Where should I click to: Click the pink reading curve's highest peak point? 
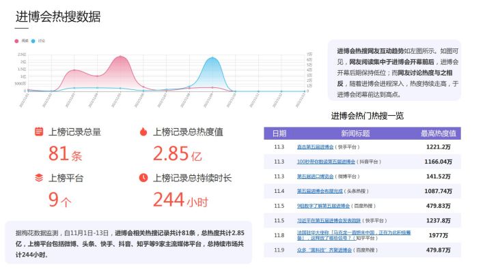[x=120, y=57]
